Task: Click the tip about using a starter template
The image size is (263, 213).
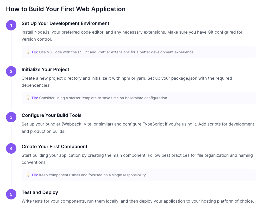Action: tap(103, 98)
